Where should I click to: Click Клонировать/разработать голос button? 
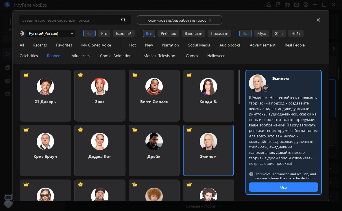(179, 20)
